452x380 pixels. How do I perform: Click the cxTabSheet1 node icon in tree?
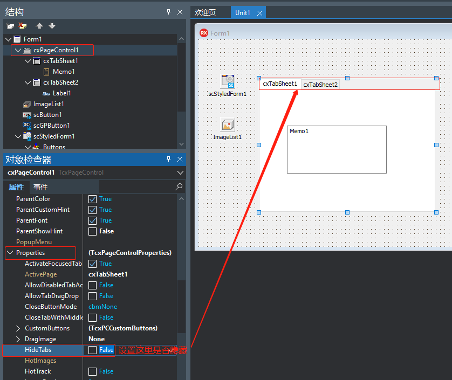(37, 61)
